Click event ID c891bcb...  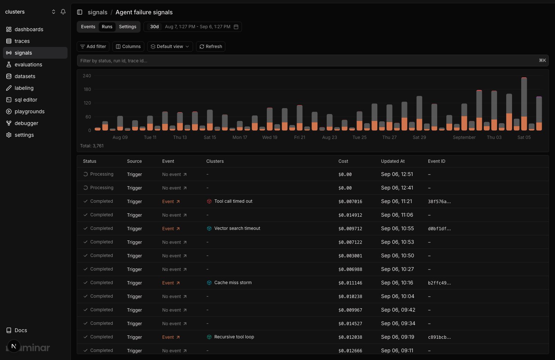click(x=439, y=337)
